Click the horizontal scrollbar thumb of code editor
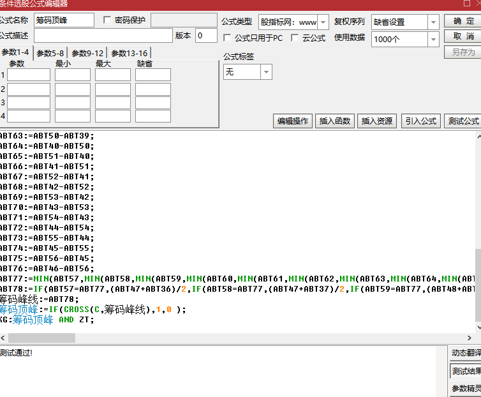This screenshot has height=397, width=481. 41,338
